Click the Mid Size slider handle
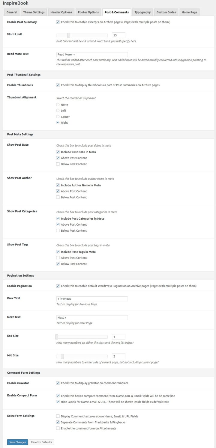The width and height of the screenshot is (216, 448). click(x=62, y=356)
